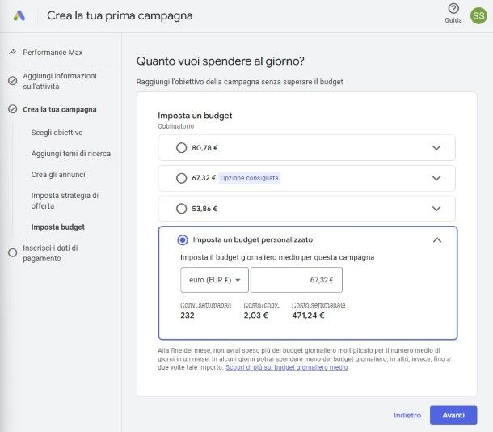493x432 pixels.
Task: Click the Costo settimanale label
Action: coord(318,305)
